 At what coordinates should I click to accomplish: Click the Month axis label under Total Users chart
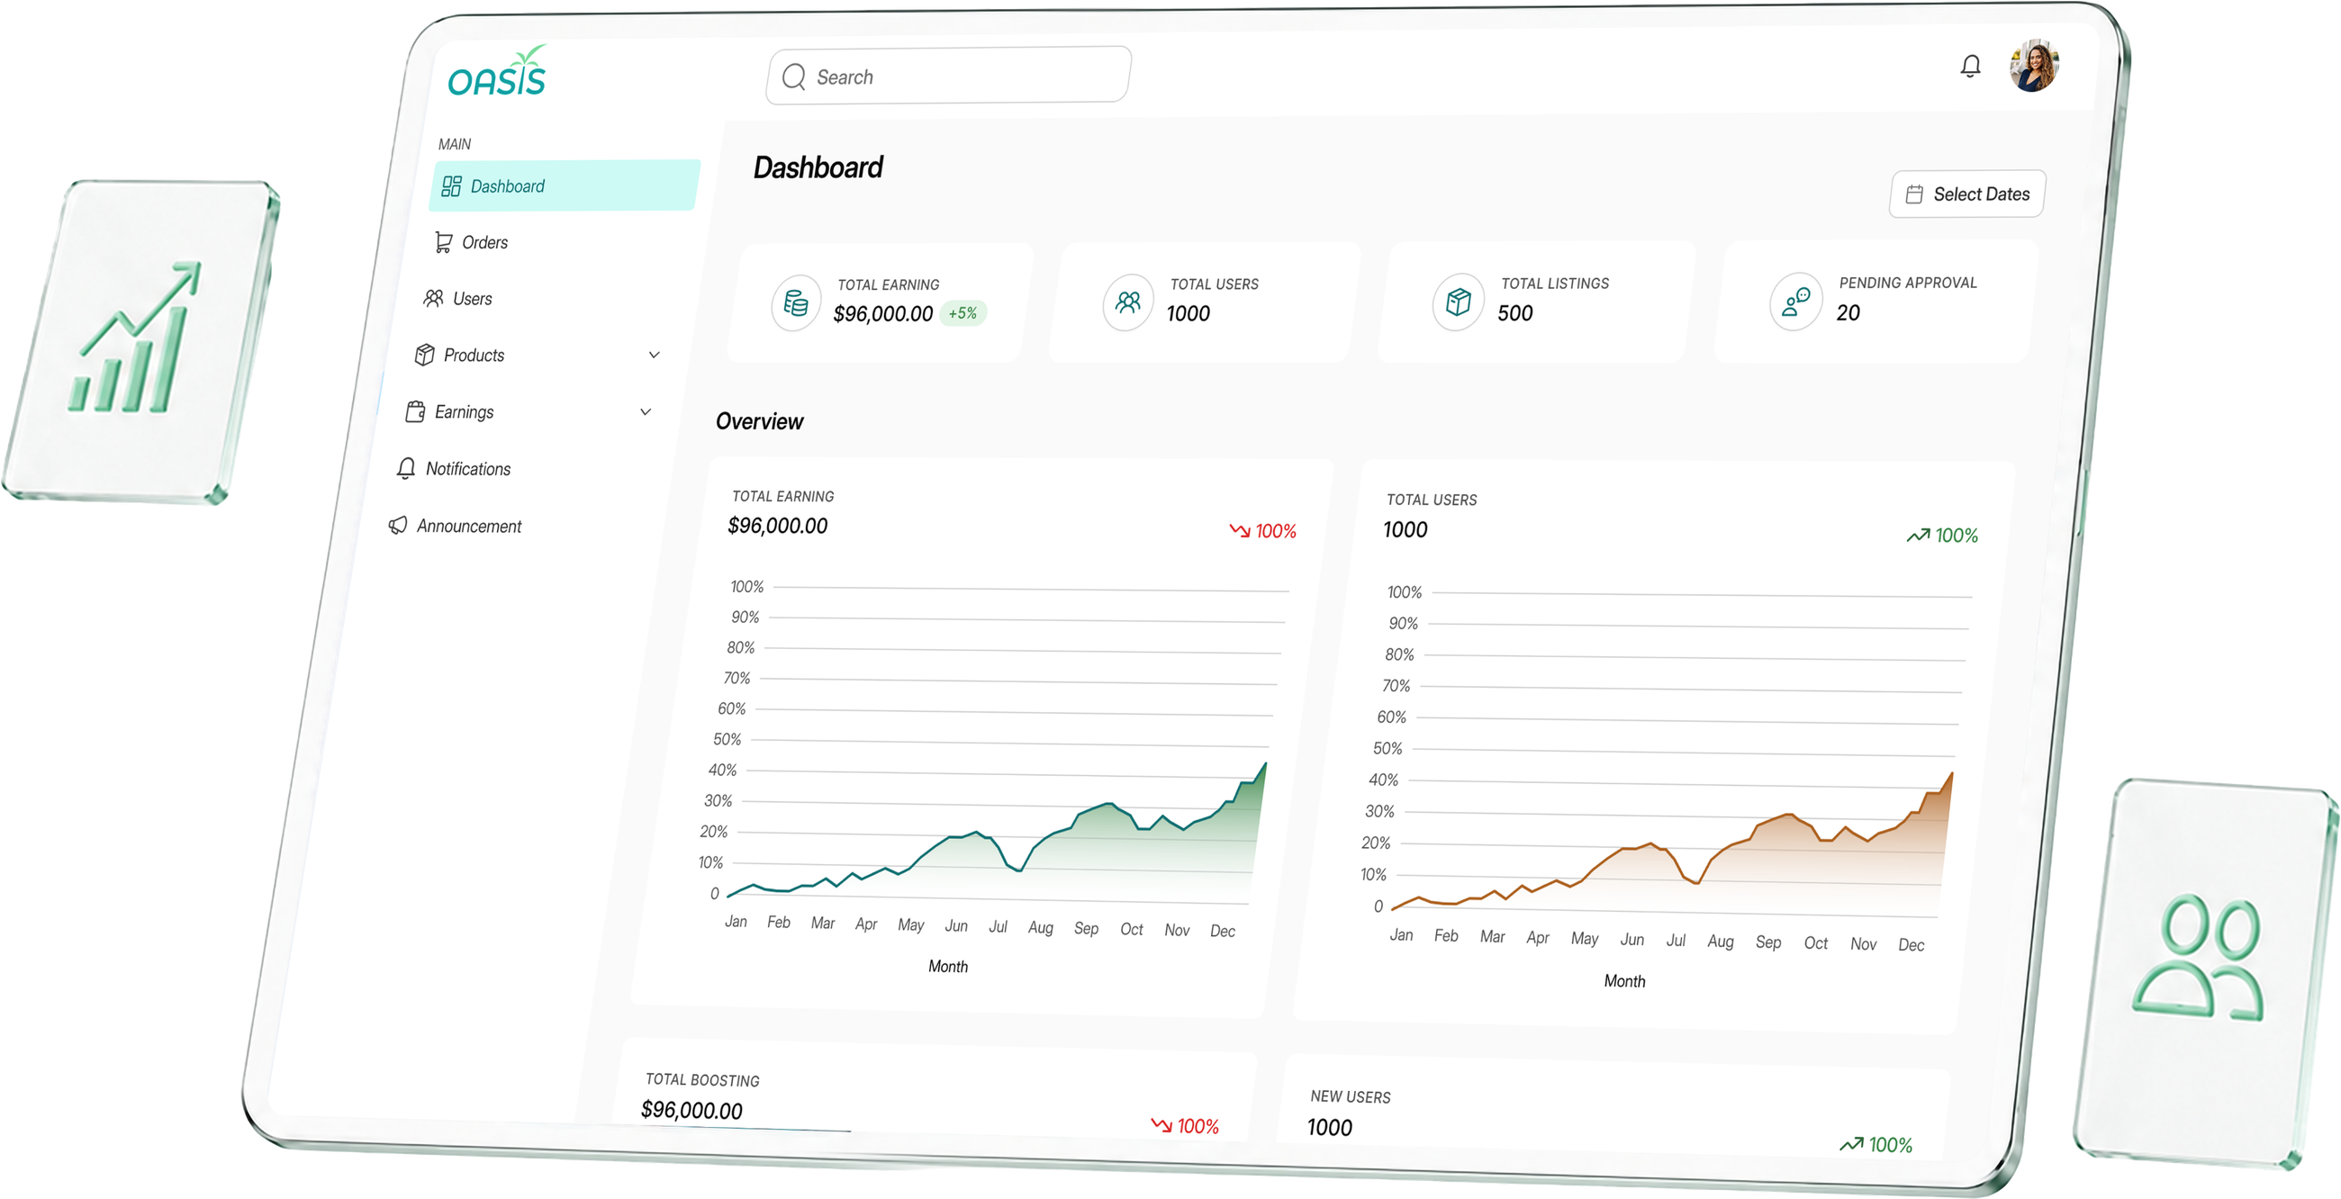[1624, 981]
